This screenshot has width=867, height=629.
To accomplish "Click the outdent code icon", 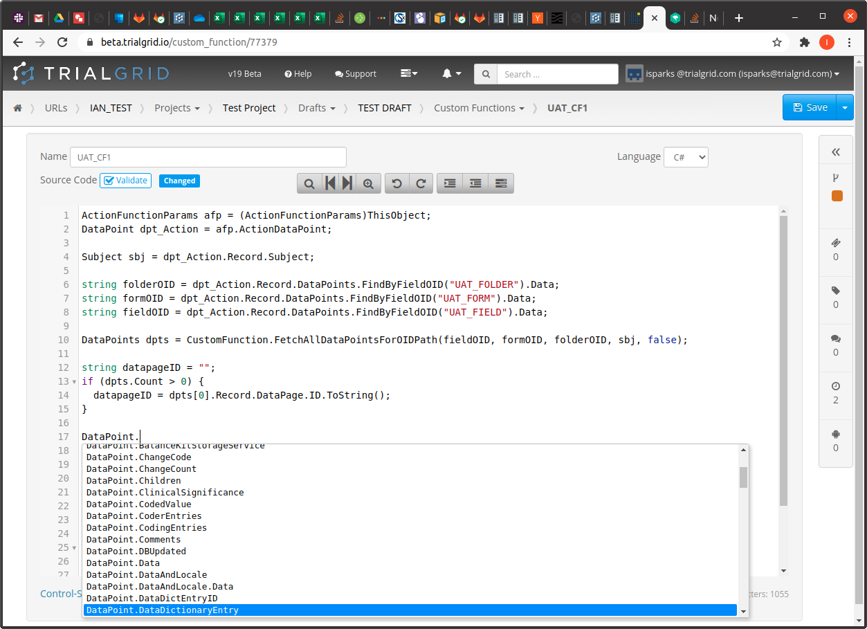I will (x=475, y=183).
